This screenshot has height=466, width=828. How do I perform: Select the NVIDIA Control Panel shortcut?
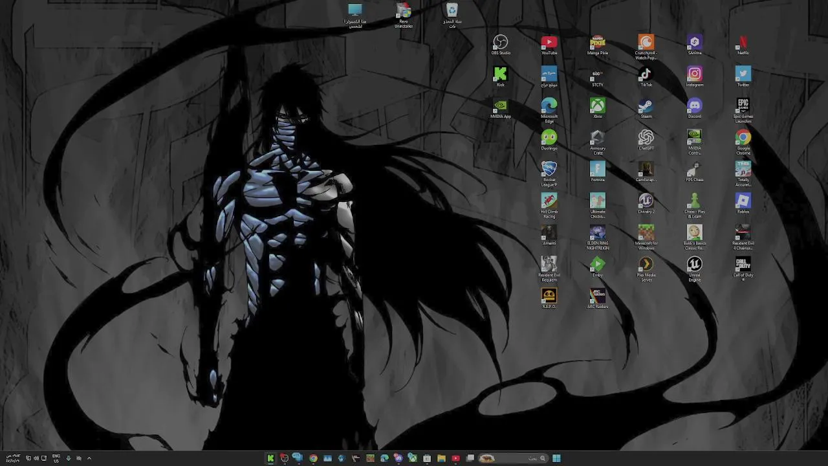point(695,142)
